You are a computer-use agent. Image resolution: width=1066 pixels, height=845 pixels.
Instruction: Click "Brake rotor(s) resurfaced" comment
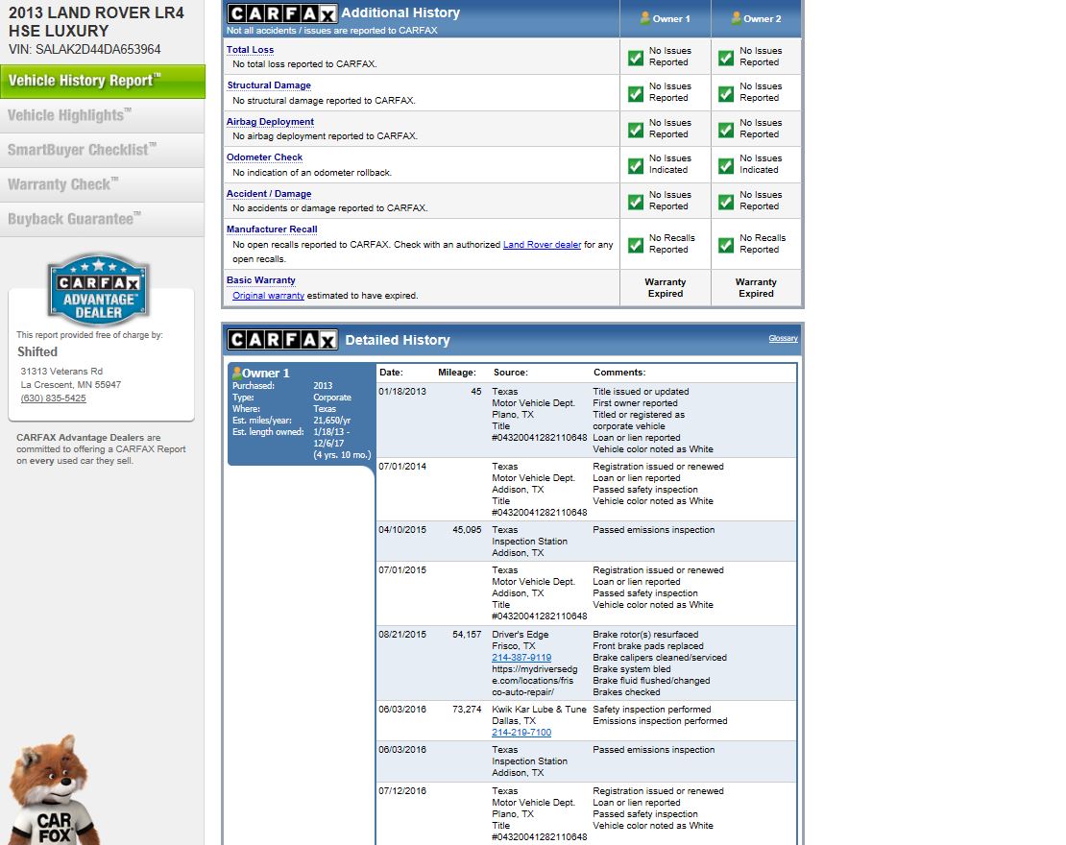pos(645,635)
